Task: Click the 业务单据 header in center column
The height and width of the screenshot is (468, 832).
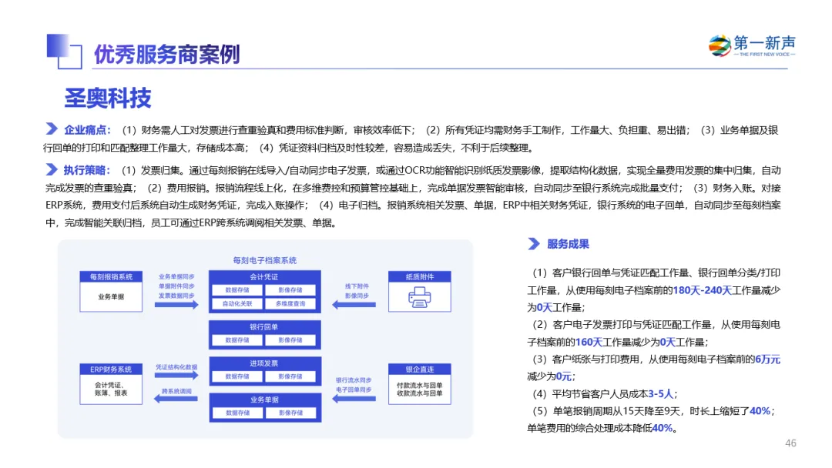Action: [264, 399]
